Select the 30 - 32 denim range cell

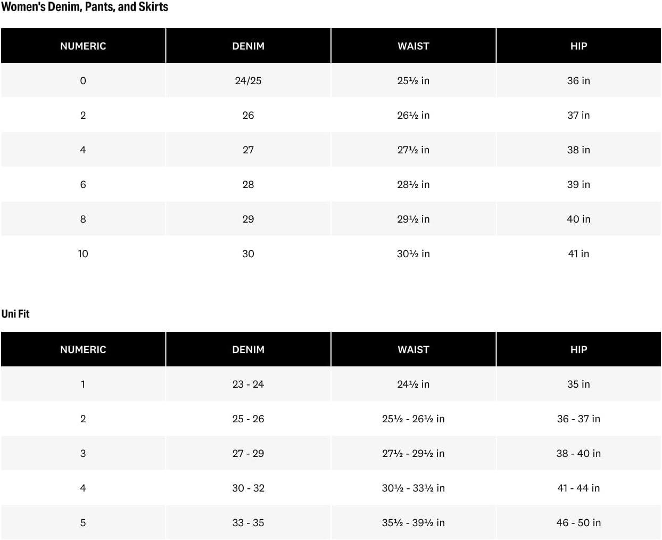click(248, 488)
